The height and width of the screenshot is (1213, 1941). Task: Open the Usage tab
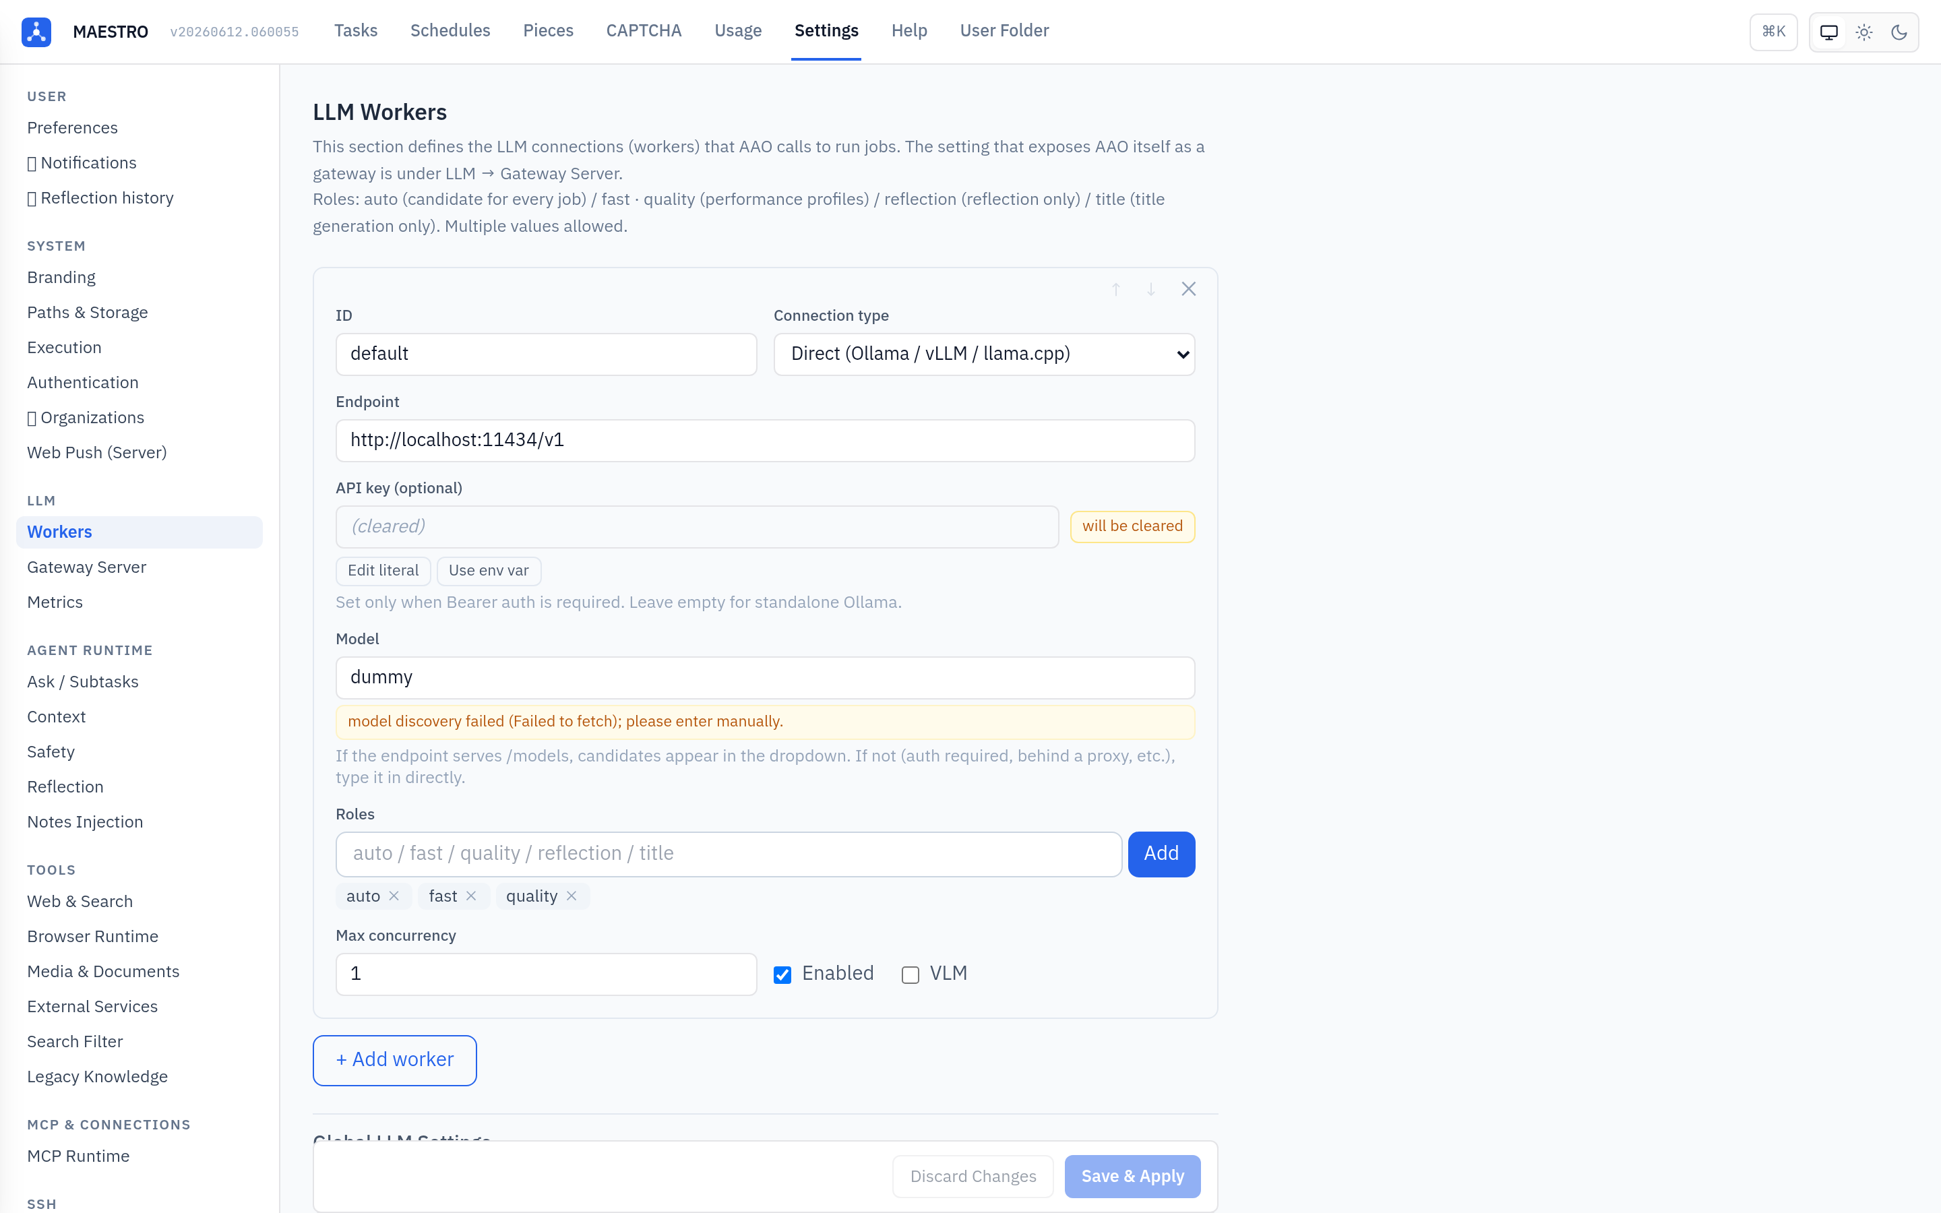(x=737, y=30)
